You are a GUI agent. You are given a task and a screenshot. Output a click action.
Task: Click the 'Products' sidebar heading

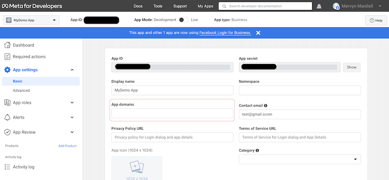pos(11,146)
